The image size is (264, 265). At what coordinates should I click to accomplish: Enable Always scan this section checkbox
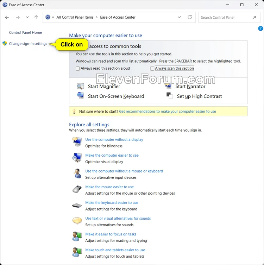coord(152,68)
